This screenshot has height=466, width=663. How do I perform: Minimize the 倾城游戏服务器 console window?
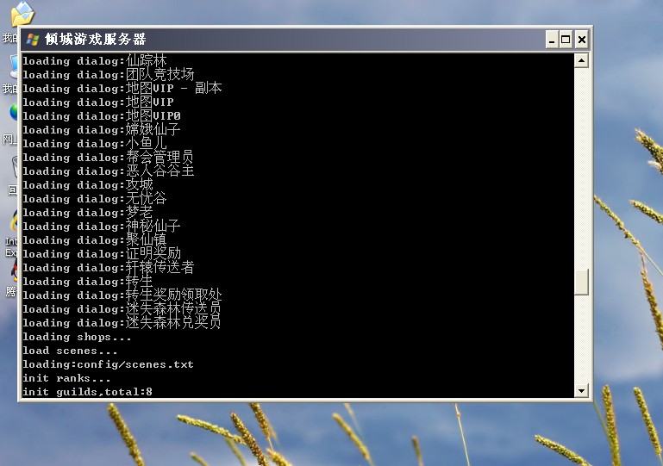pos(551,40)
